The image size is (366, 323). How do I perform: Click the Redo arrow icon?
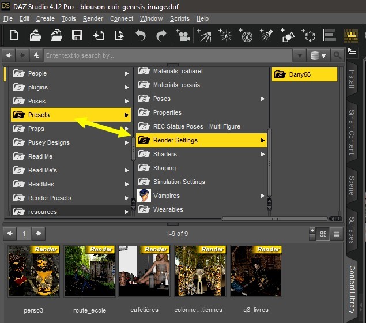pos(161,36)
